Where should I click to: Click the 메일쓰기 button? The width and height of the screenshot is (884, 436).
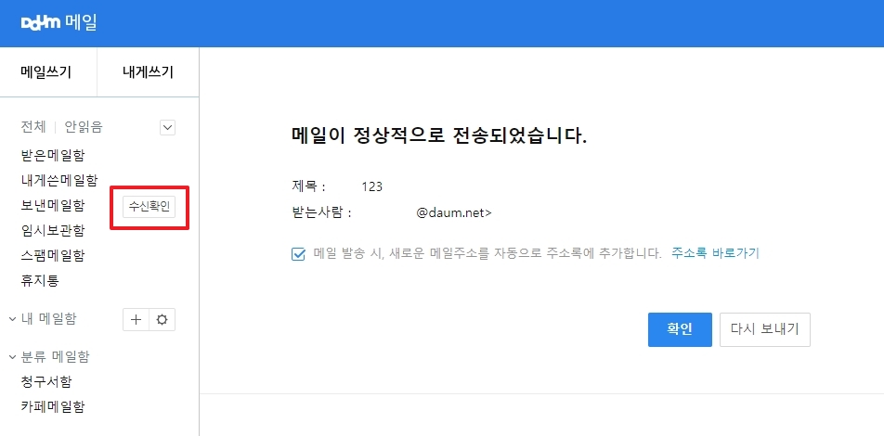click(x=46, y=72)
